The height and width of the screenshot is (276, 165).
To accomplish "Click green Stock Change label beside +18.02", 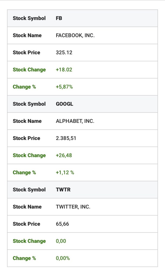I will [x=29, y=70].
